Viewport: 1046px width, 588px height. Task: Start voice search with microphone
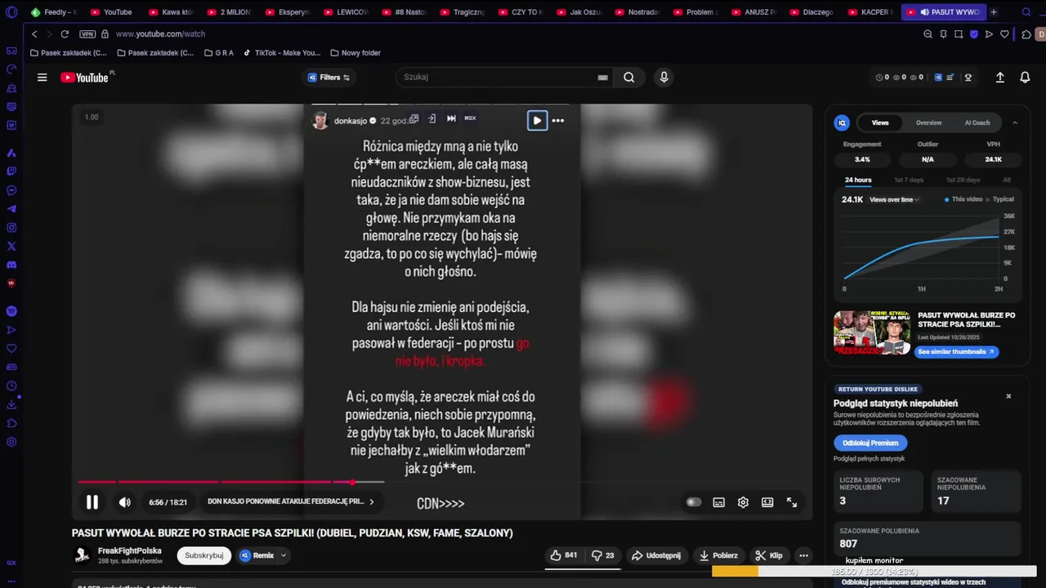coord(664,78)
